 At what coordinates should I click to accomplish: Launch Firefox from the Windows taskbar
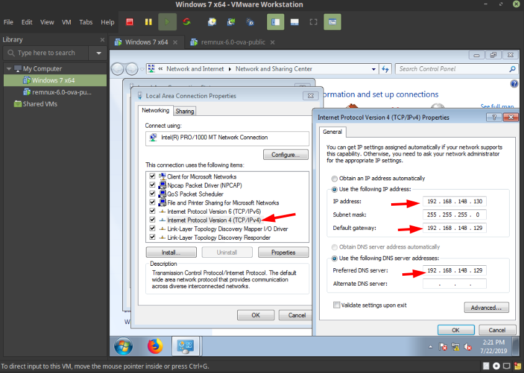155,346
